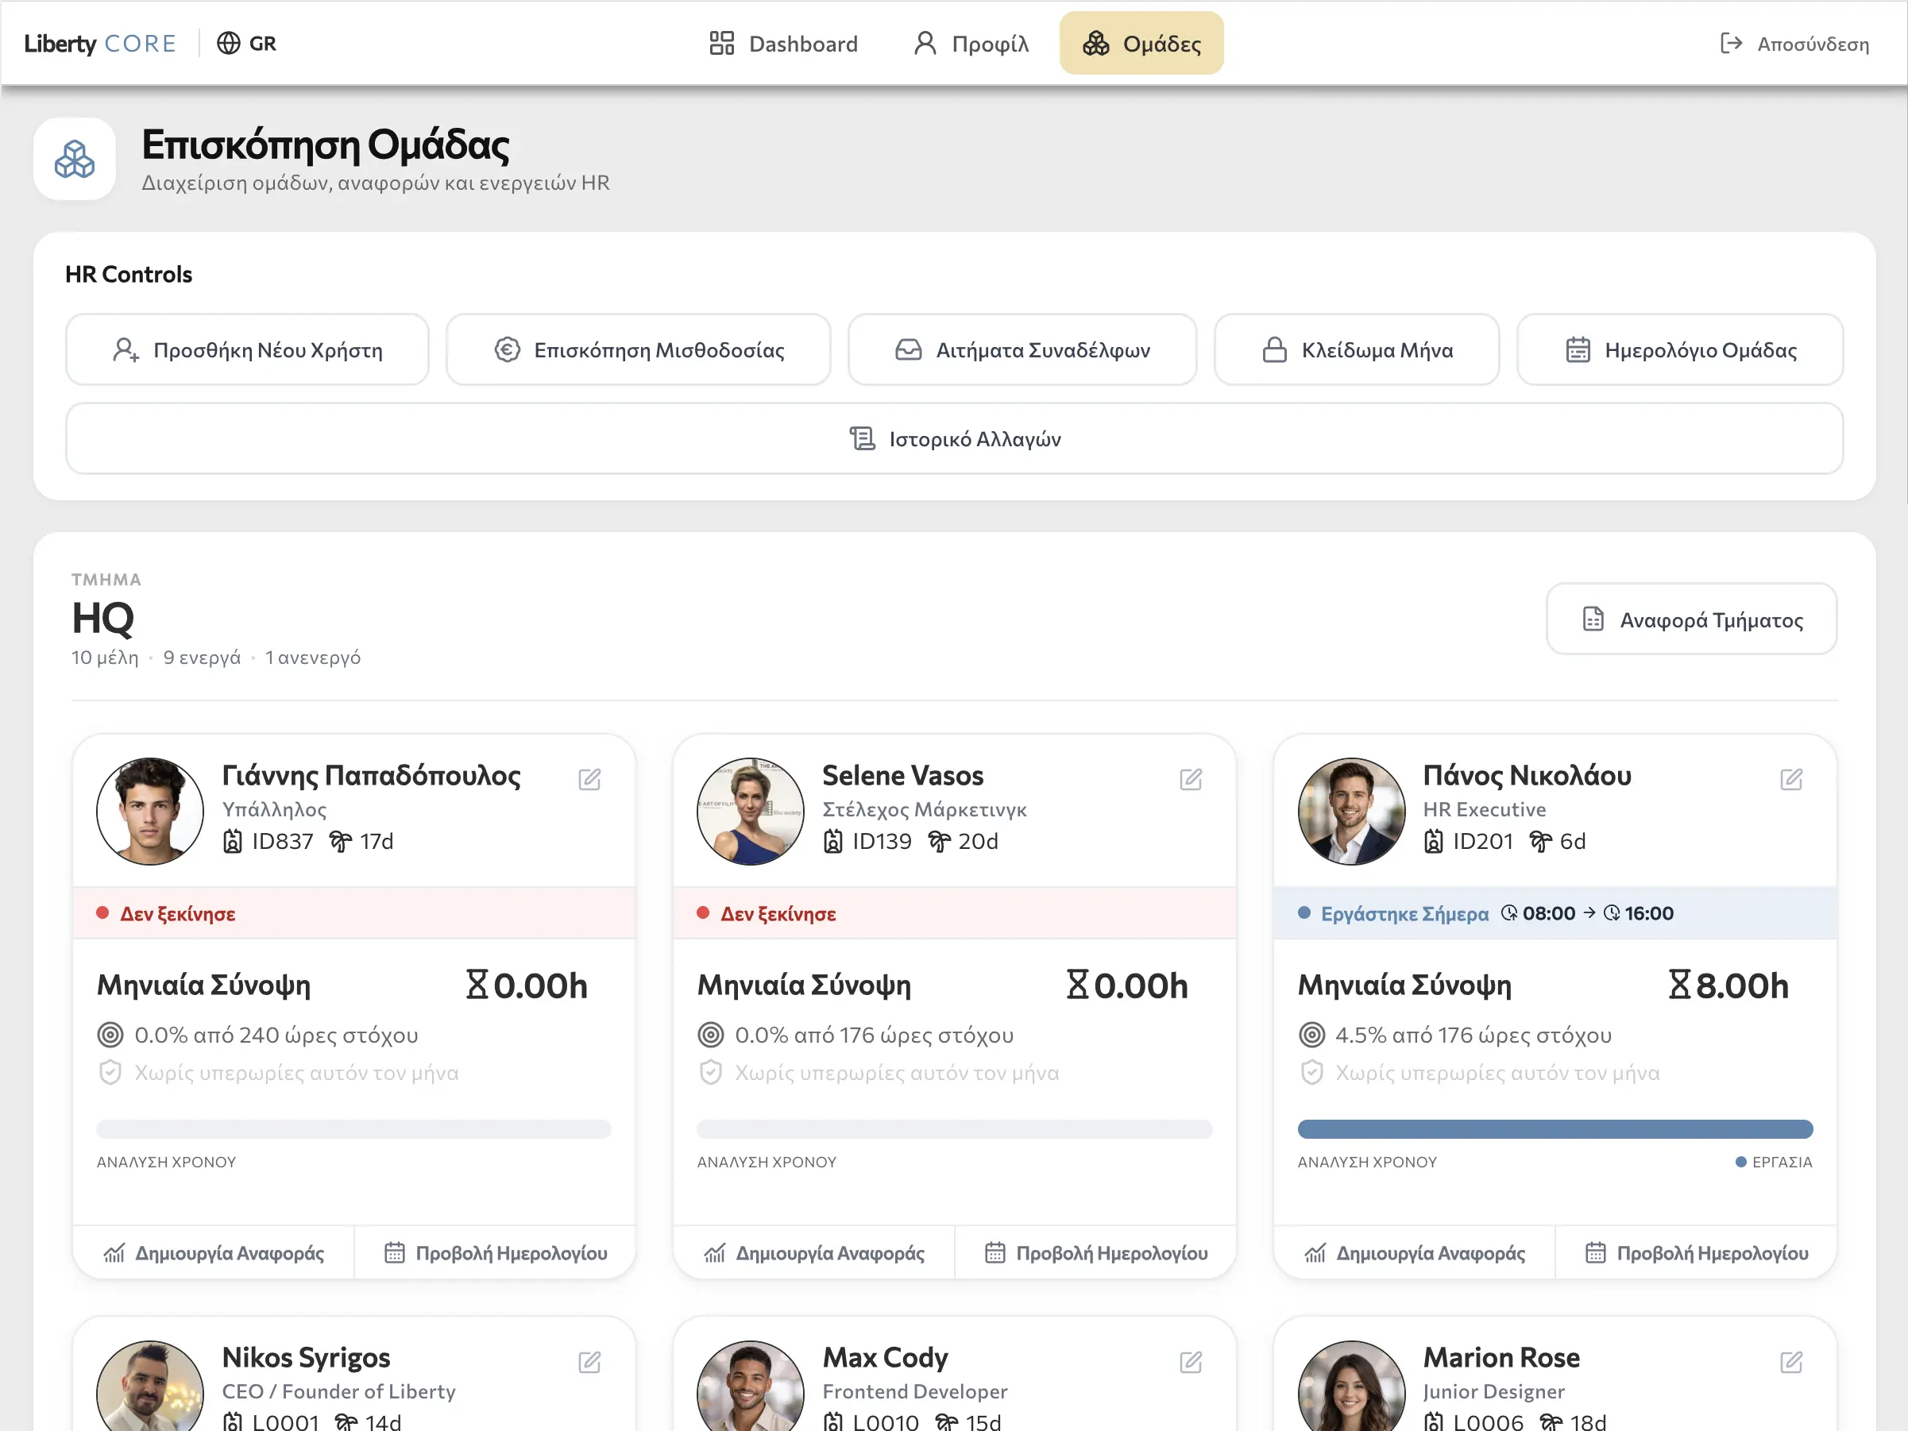Click the target icon beside 4.5% goal
Viewport: 1908px width, 1431px height.
pyautogui.click(x=1312, y=1034)
